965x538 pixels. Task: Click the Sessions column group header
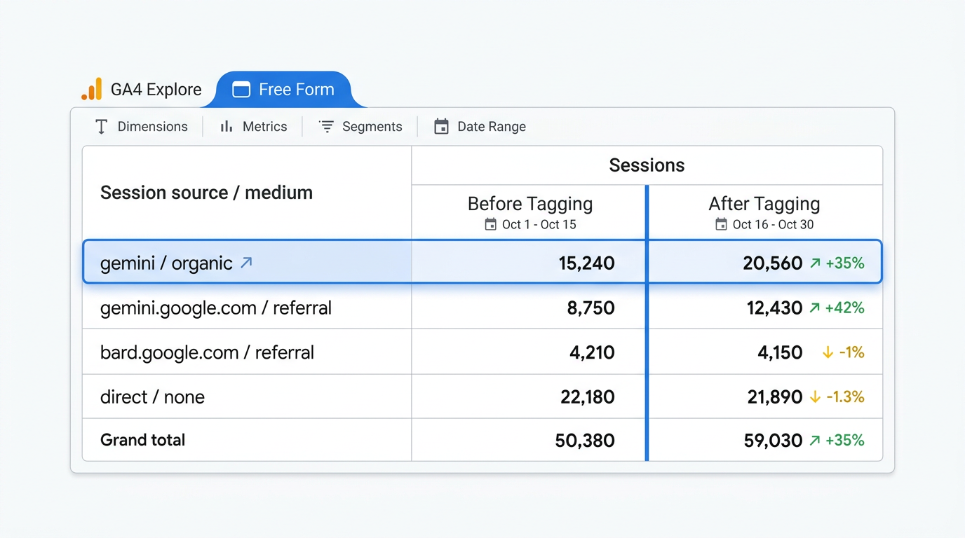(647, 165)
